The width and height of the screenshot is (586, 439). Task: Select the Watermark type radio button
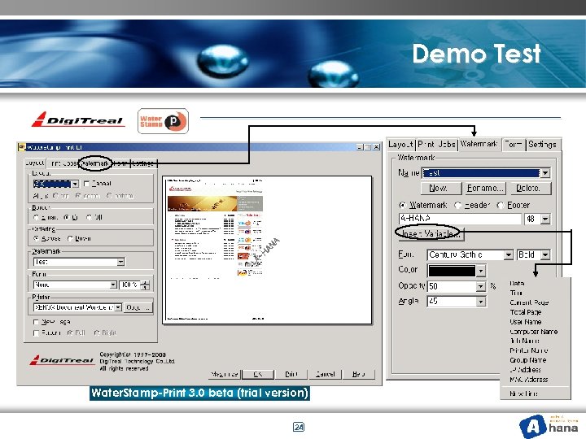pos(403,205)
